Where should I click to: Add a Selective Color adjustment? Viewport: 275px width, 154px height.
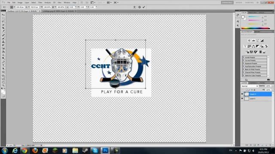264,52
